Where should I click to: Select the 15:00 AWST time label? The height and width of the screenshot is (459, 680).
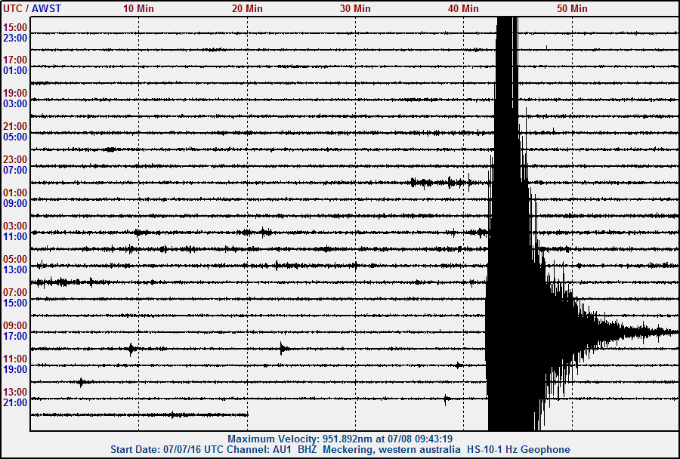click(x=15, y=303)
